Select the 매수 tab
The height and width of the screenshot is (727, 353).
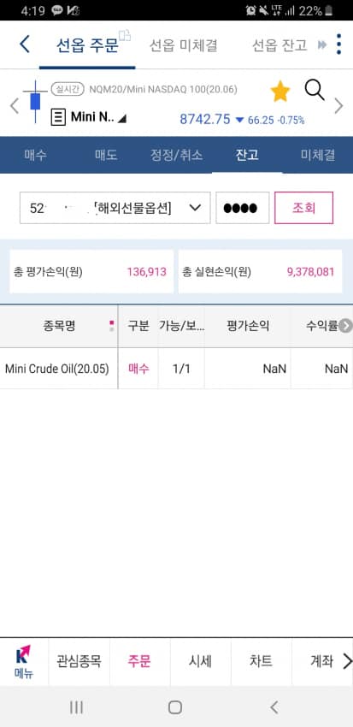(x=35, y=155)
